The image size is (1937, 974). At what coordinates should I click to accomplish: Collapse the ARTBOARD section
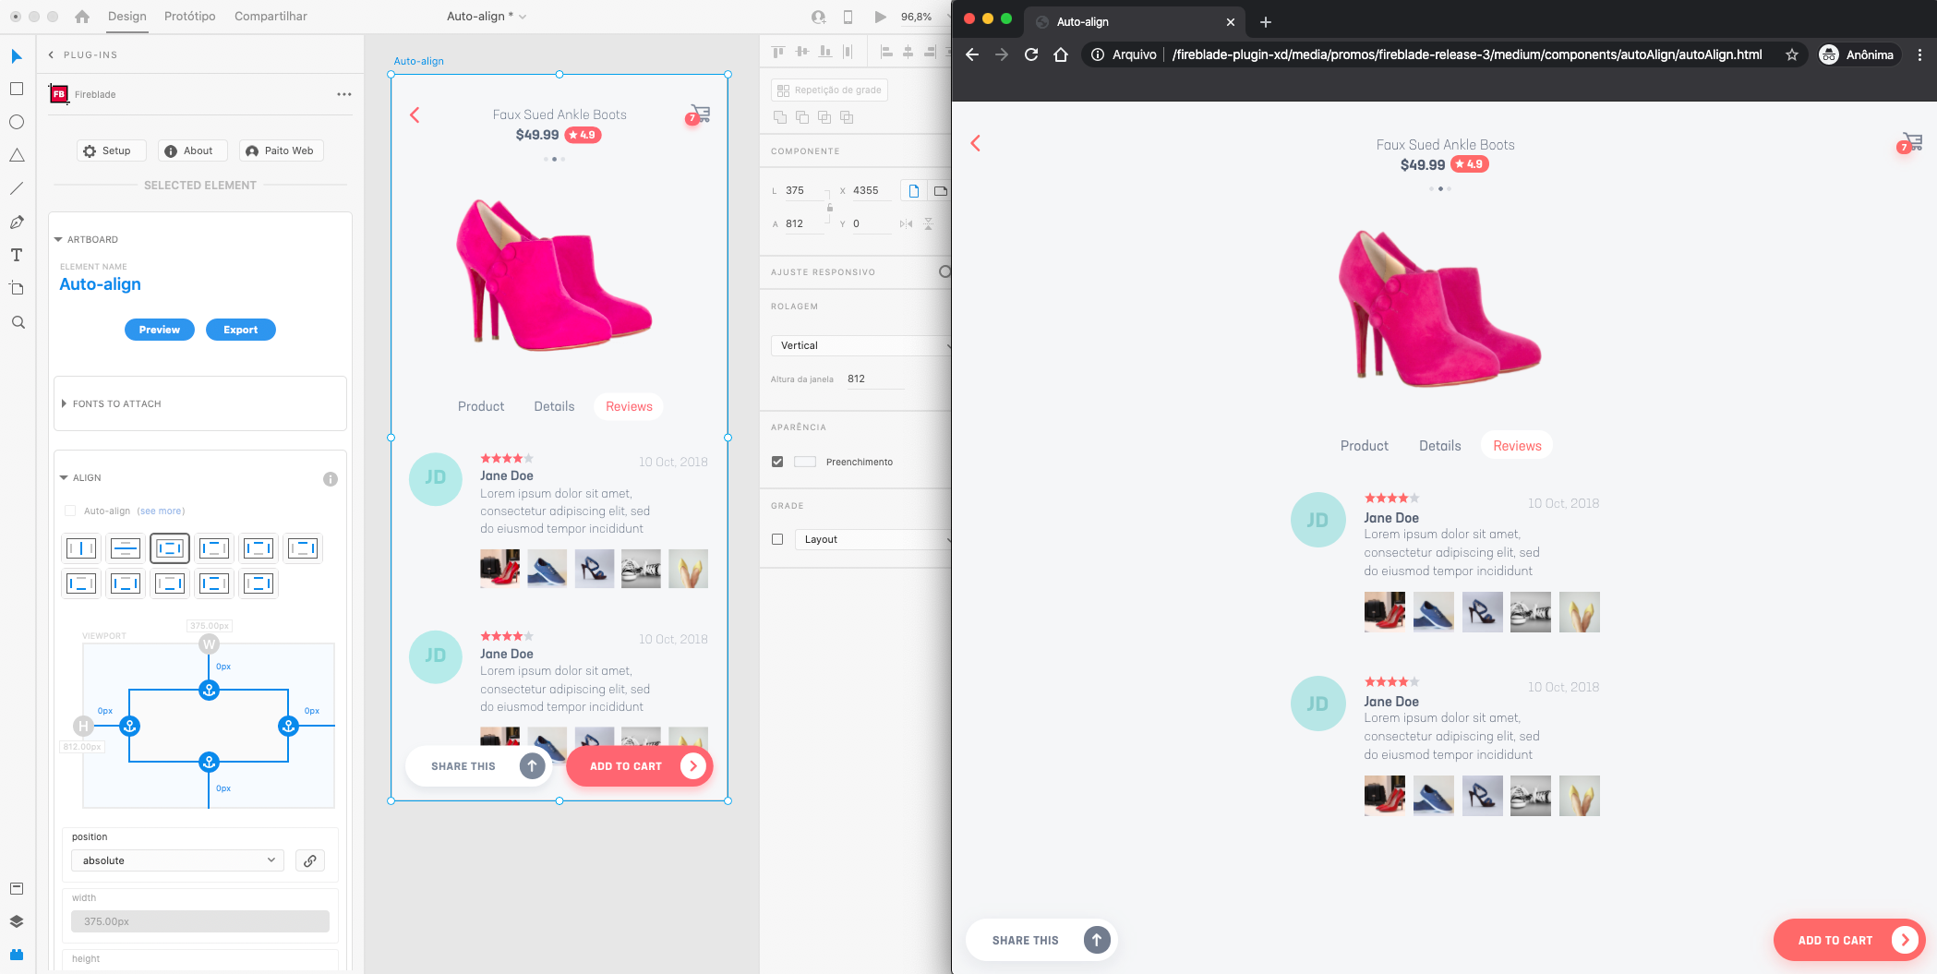pos(58,239)
